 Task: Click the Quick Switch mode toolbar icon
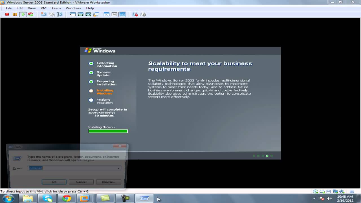[80, 14]
